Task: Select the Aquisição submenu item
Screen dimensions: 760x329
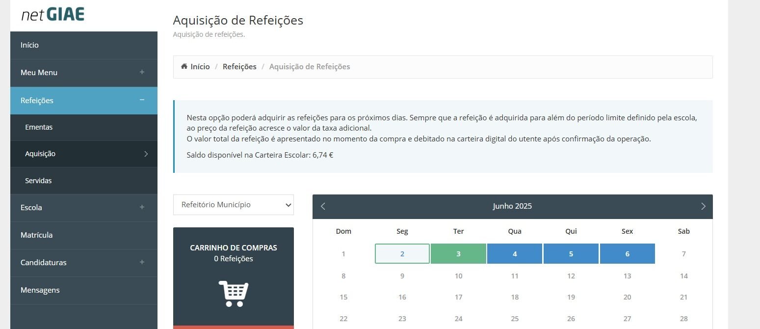Action: pyautogui.click(x=84, y=154)
